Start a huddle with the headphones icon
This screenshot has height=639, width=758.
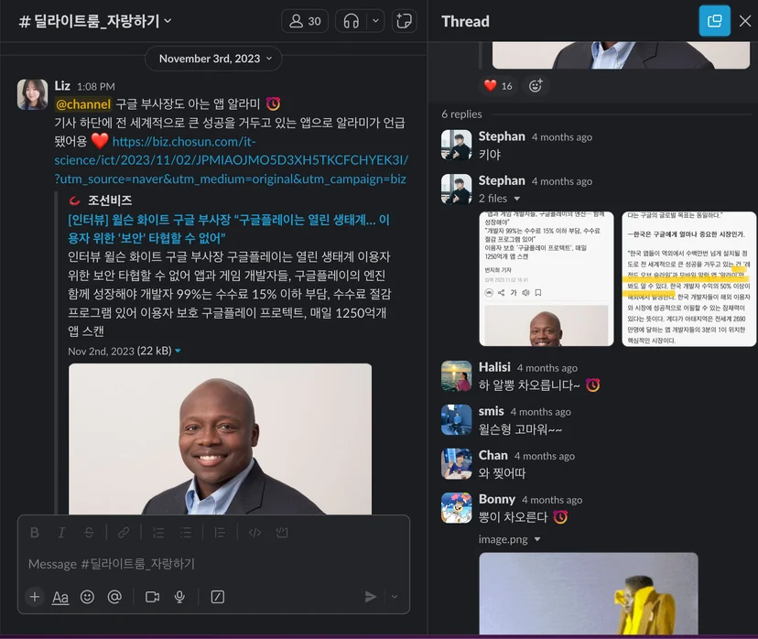(x=351, y=21)
